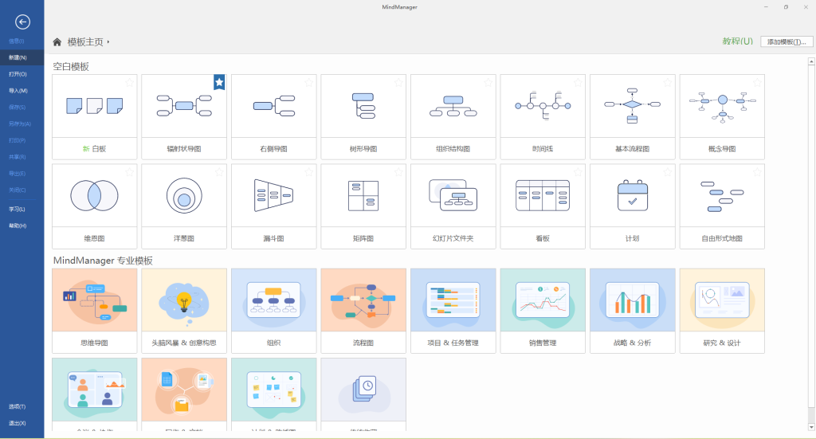Select the 白板 whiteboard template
The image size is (816, 439).
point(94,105)
